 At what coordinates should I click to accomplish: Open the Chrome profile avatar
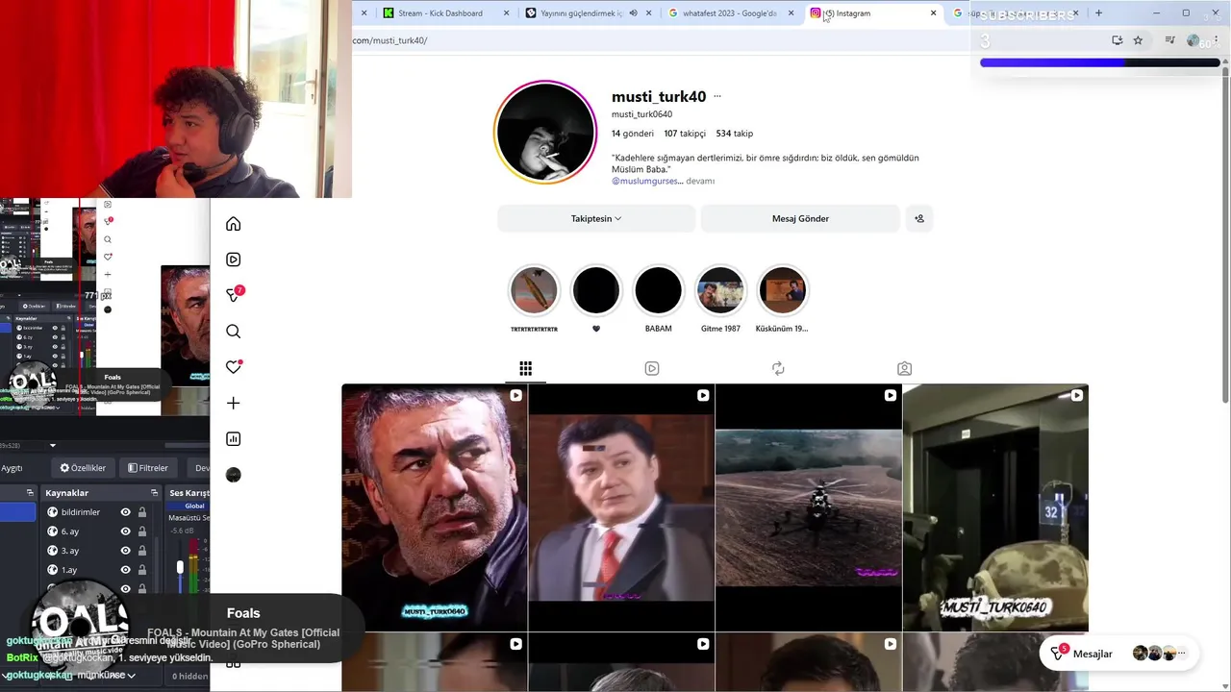point(1193,40)
